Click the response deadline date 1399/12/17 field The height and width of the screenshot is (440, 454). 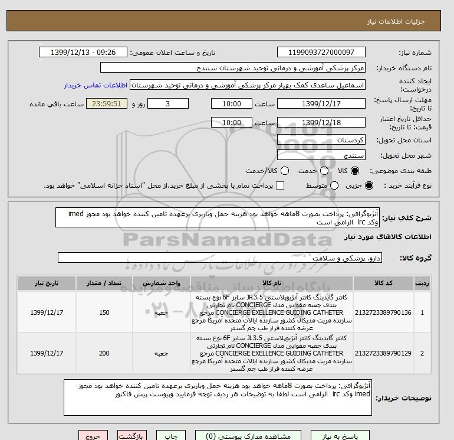coord(321,103)
